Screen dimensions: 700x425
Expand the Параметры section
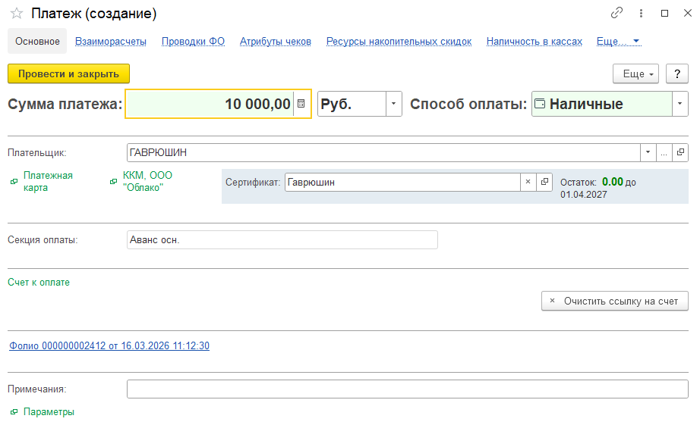(x=49, y=412)
